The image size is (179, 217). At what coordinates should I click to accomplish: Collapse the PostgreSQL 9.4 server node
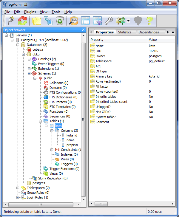(x=12, y=40)
